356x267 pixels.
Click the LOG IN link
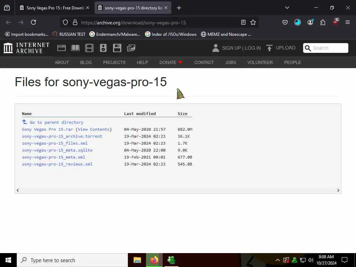[253, 48]
